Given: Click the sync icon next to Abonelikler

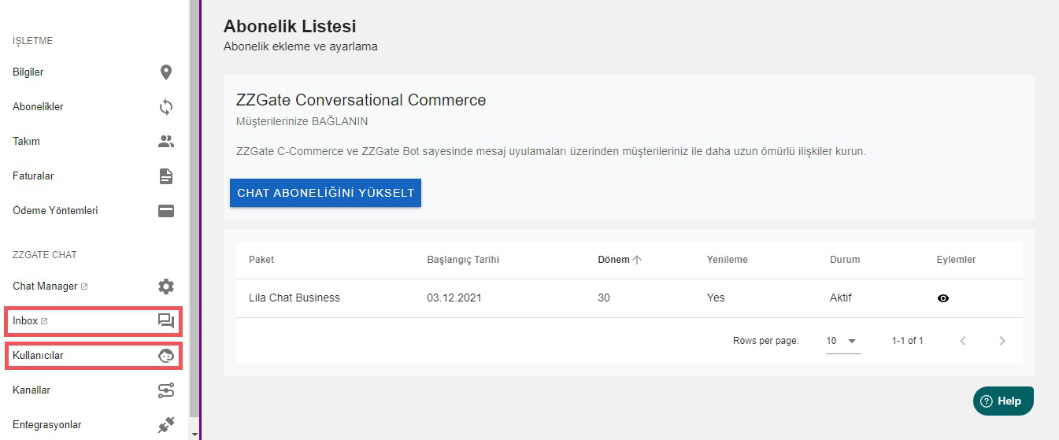Looking at the screenshot, I should point(165,107).
